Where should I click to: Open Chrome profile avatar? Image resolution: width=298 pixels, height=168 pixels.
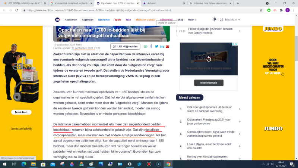(x=288, y=10)
